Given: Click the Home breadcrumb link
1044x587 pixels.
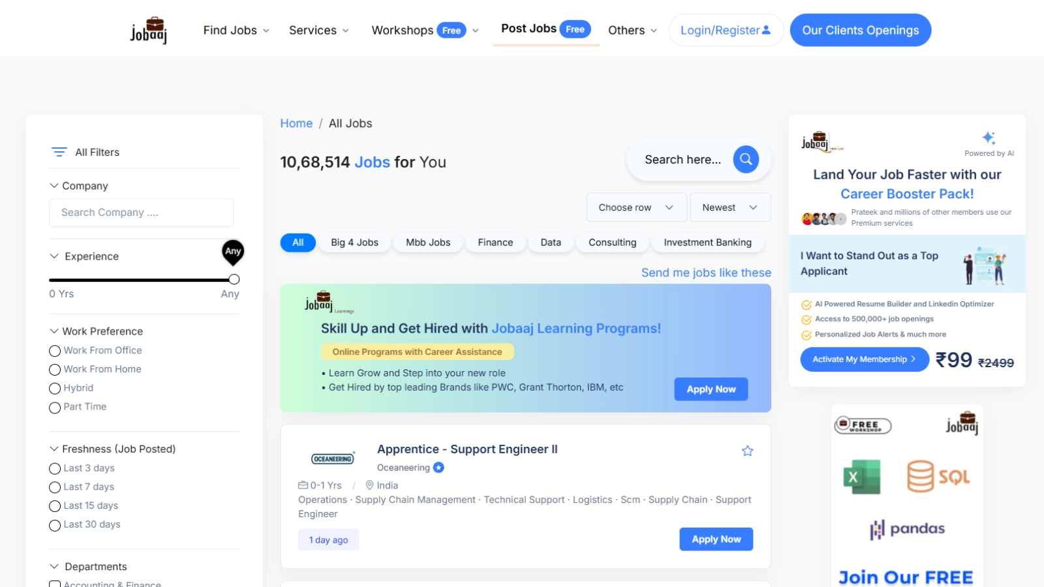Looking at the screenshot, I should (296, 123).
